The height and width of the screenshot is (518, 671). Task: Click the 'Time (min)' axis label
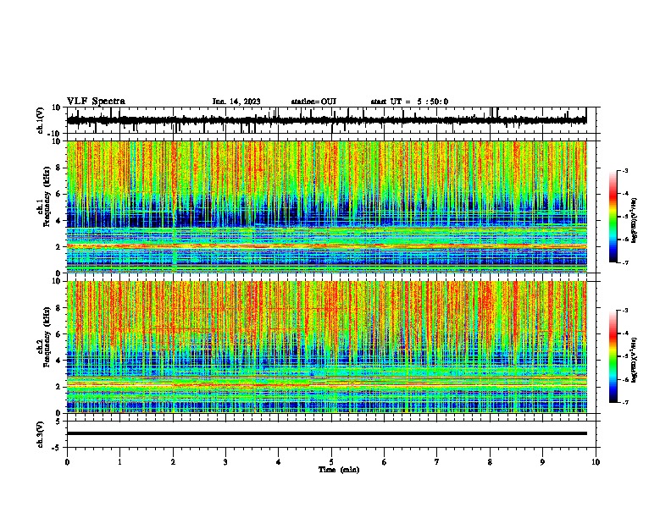coord(339,470)
